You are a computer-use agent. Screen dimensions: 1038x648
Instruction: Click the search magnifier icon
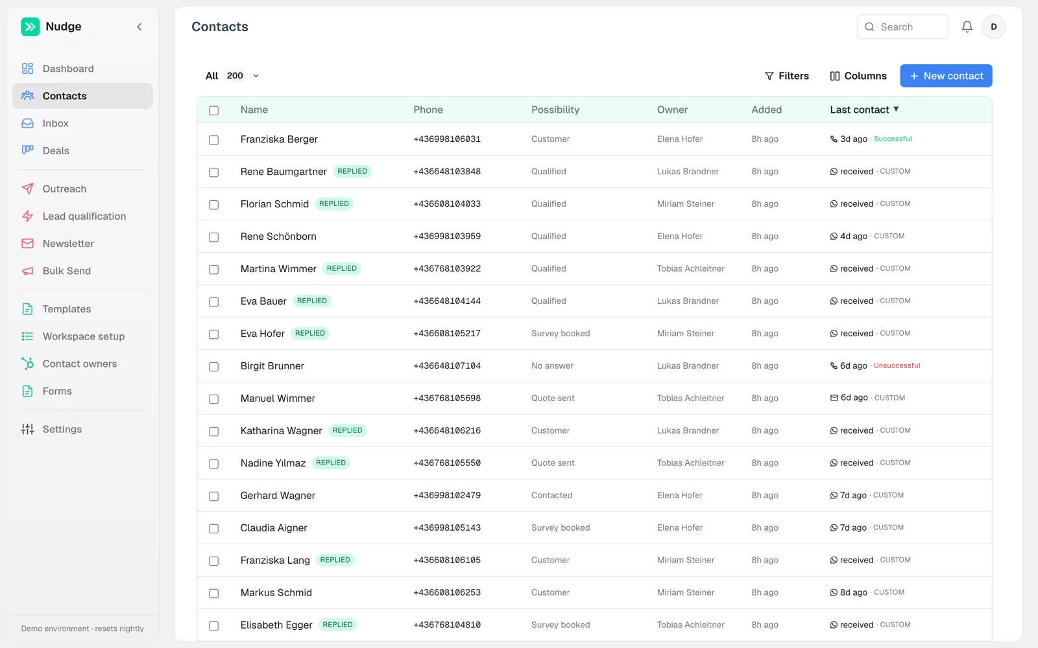pos(869,27)
